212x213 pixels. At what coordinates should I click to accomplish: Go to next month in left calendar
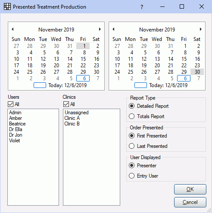(x=100, y=29)
